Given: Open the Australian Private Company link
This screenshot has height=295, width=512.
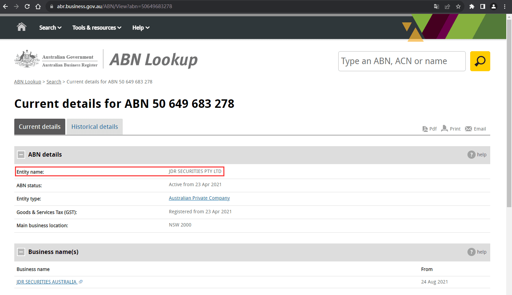Looking at the screenshot, I should point(199,198).
